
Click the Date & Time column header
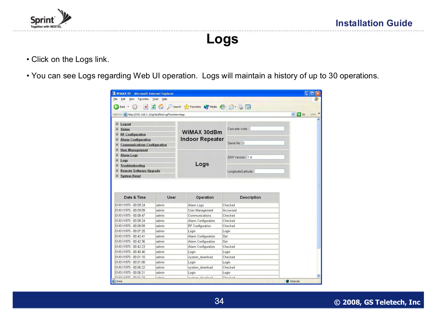135,197
